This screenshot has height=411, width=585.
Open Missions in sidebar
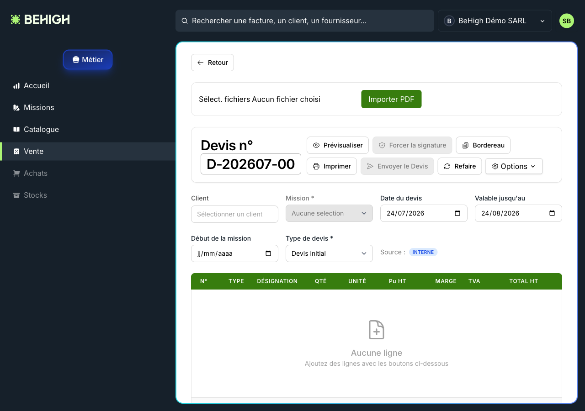point(88,107)
